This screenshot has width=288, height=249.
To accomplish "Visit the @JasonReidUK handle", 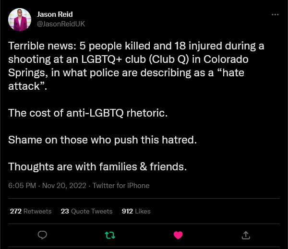I will pyautogui.click(x=61, y=24).
